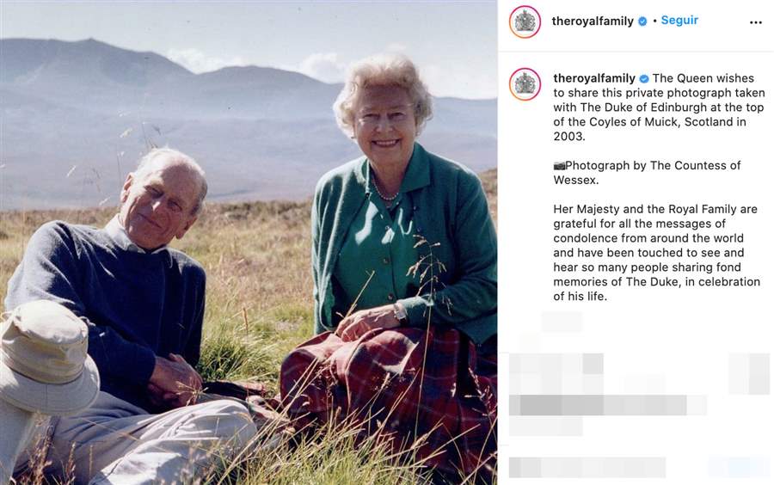Click the camera emoji before "Photograph by"
Viewport: 774px width, 485px height.
click(559, 166)
